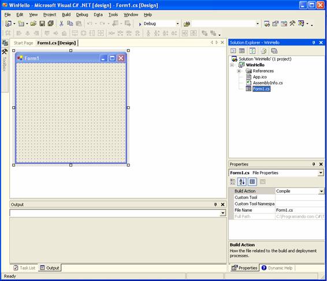Click Properties icon in Solution Explorer toolbar
This screenshot has height=281, width=327.
(274, 51)
